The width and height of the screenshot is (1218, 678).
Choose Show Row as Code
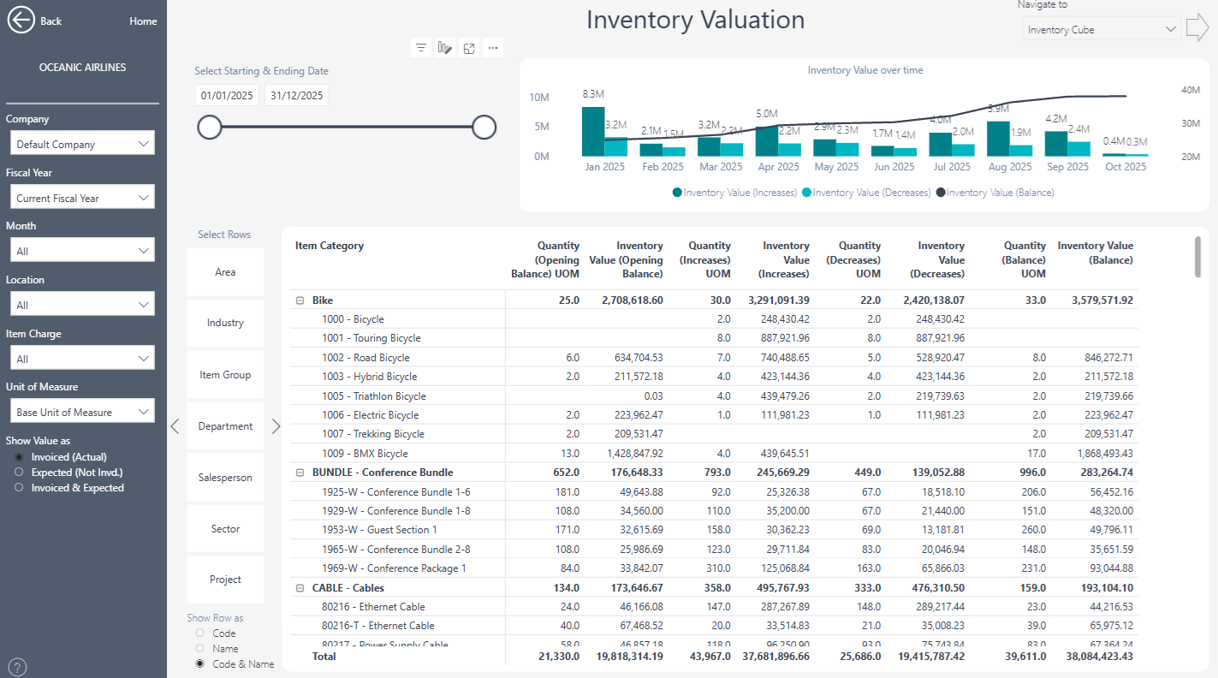click(200, 633)
